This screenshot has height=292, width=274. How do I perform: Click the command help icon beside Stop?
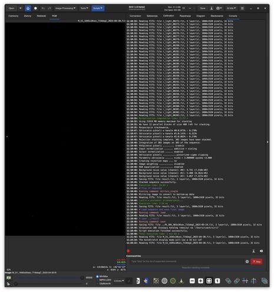click(247, 261)
